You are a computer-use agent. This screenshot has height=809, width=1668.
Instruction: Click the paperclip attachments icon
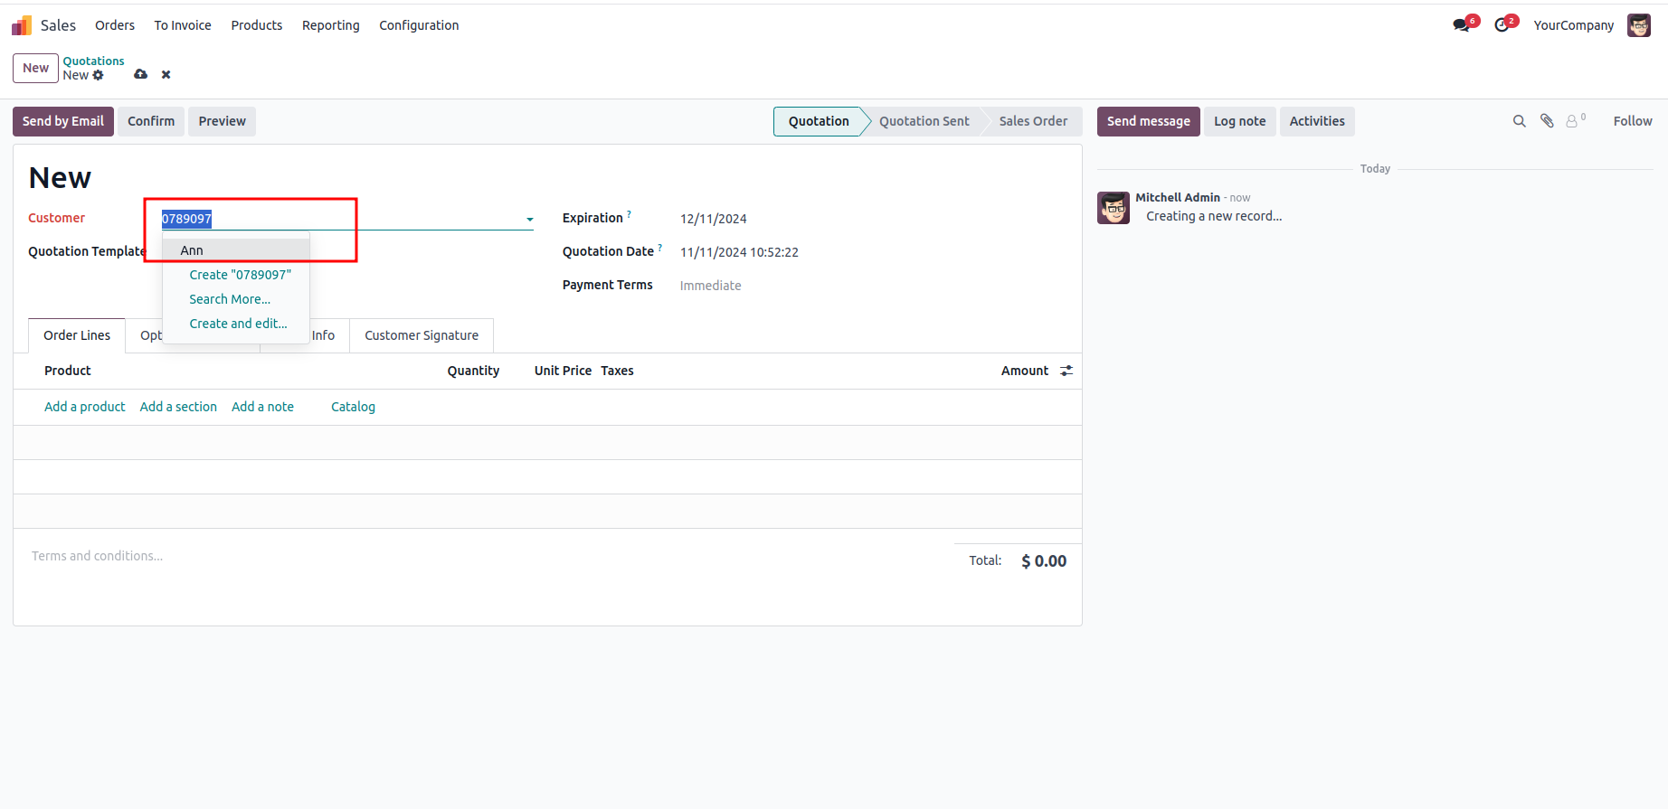(1548, 121)
